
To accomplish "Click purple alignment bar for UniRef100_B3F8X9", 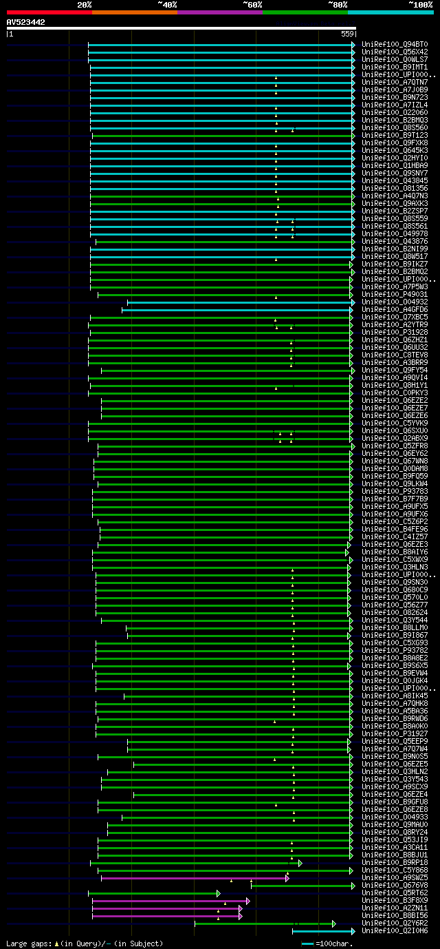I will (x=170, y=901).
